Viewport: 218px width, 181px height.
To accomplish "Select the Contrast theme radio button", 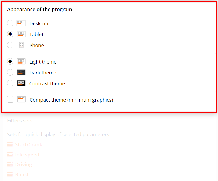I will (x=10, y=83).
